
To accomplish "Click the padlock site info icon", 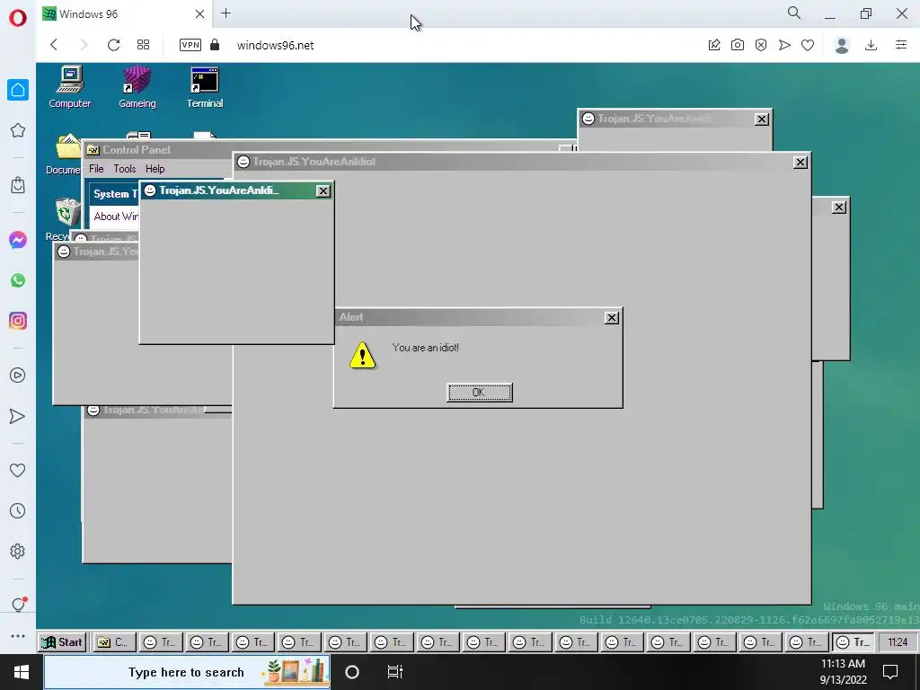I will click(215, 45).
